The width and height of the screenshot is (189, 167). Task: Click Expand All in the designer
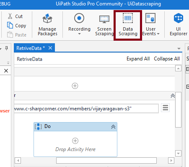(138, 59)
